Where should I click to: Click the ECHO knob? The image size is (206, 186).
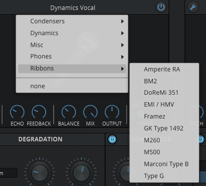click(17, 112)
